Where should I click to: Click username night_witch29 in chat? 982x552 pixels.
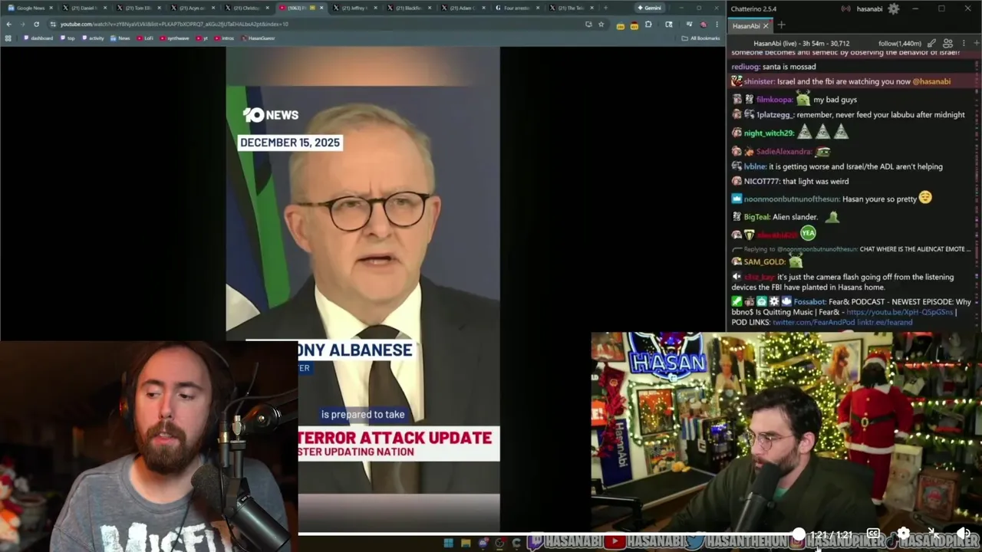(x=768, y=133)
